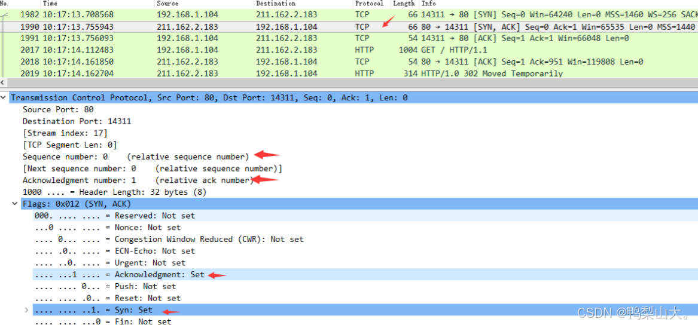Click source 211.162.2.183 in packet 1990
Screen dimensions: 698x325
[x=187, y=26]
